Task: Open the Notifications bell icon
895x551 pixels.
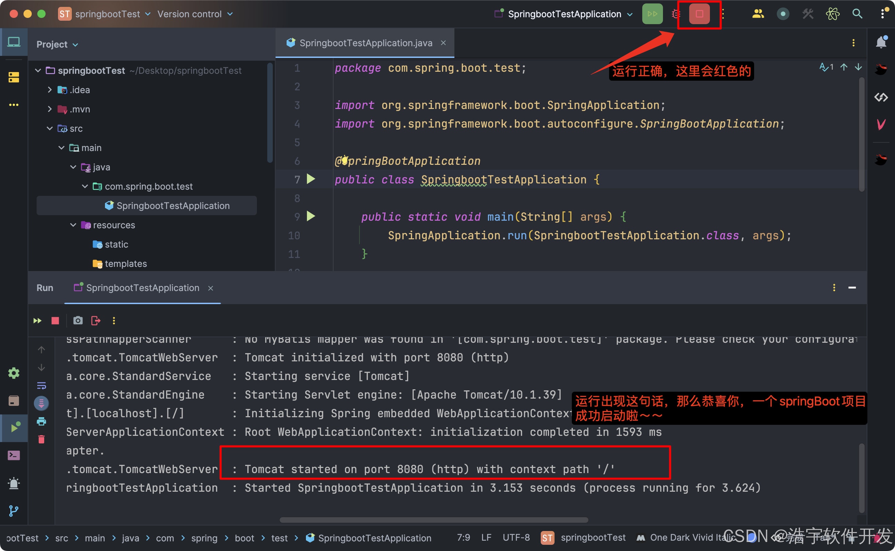Action: click(881, 43)
